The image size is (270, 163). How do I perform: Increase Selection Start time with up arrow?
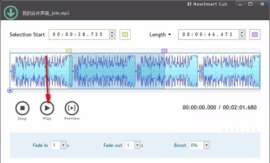pos(112,32)
